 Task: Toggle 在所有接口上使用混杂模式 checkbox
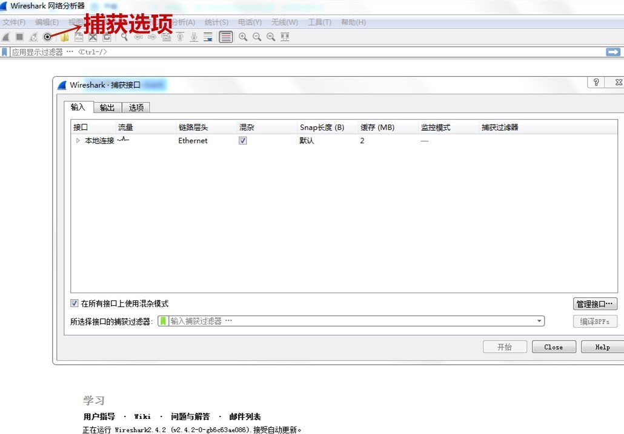point(75,303)
